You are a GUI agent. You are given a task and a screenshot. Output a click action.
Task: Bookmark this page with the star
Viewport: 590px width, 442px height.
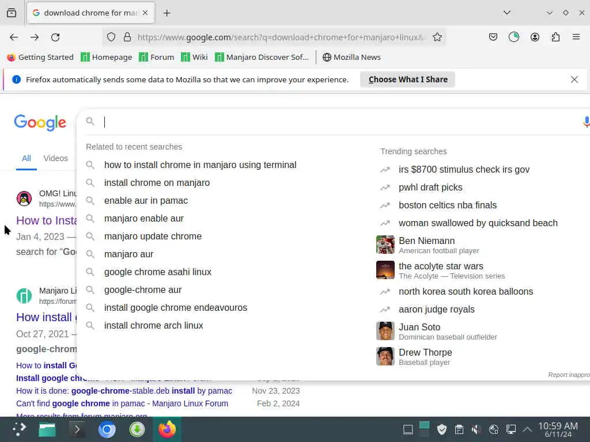[x=437, y=37]
